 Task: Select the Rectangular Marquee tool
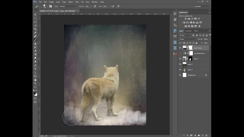[x=35, y=18]
